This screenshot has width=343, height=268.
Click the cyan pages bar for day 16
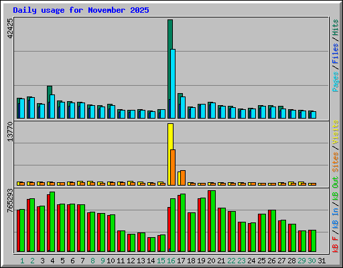coord(173,84)
